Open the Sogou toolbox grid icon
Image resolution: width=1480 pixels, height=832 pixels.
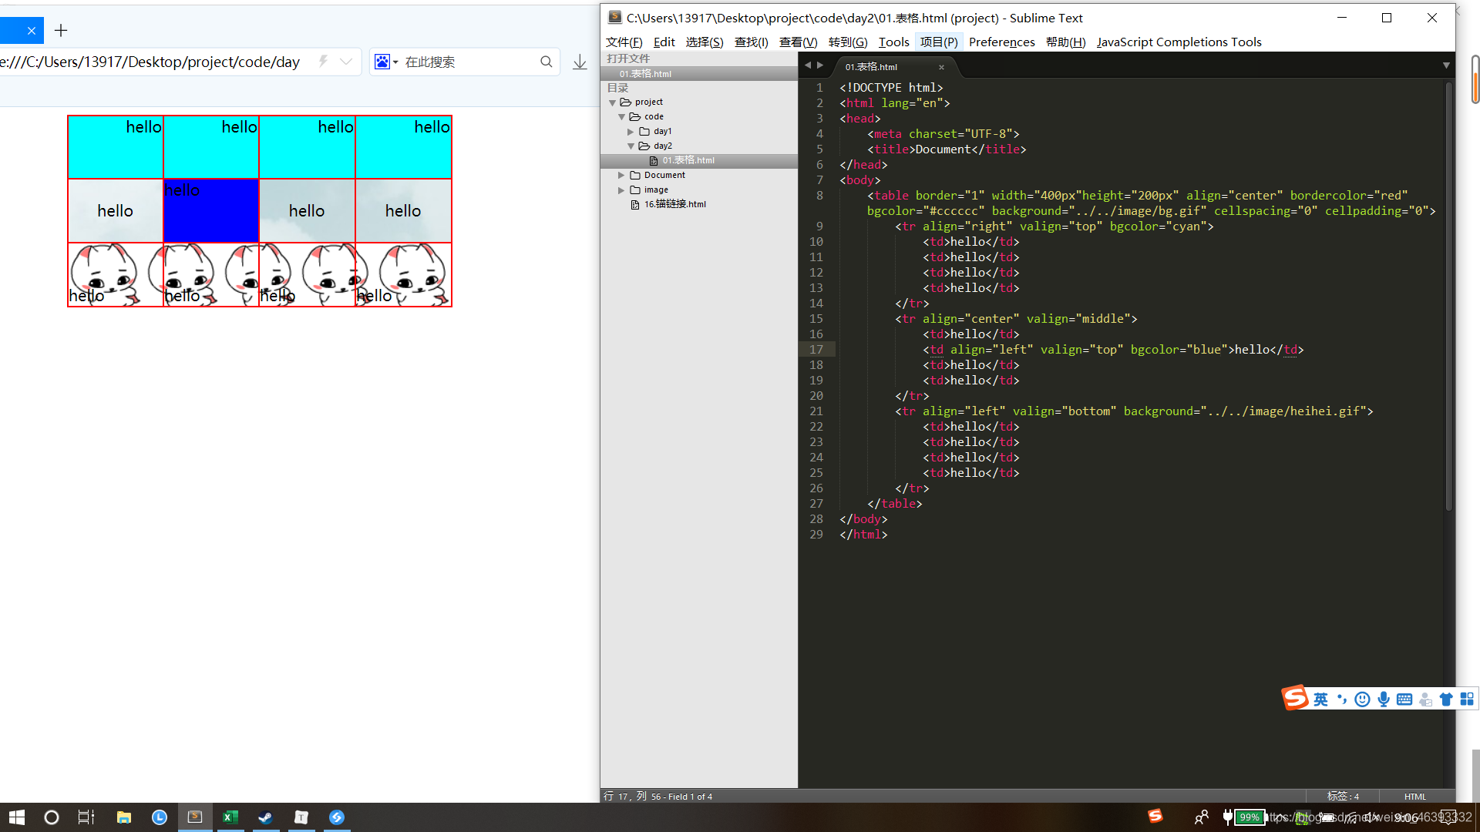pos(1467,699)
